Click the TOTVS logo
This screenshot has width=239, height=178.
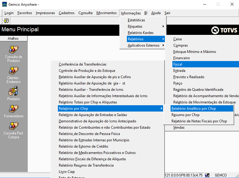coord(224,30)
